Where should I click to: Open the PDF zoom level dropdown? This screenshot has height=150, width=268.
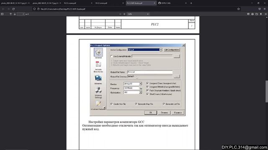pyautogui.click(x=138, y=14)
